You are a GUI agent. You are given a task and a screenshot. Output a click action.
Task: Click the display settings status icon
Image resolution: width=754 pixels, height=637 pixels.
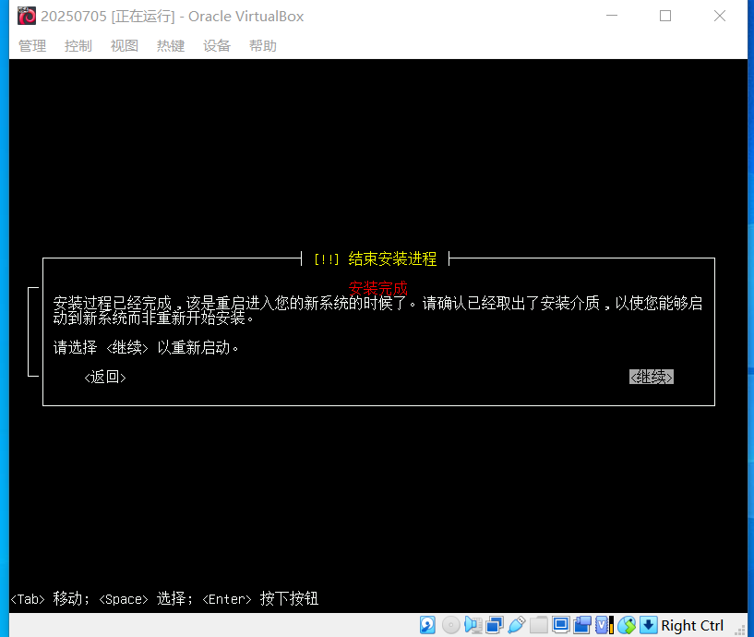pyautogui.click(x=560, y=625)
